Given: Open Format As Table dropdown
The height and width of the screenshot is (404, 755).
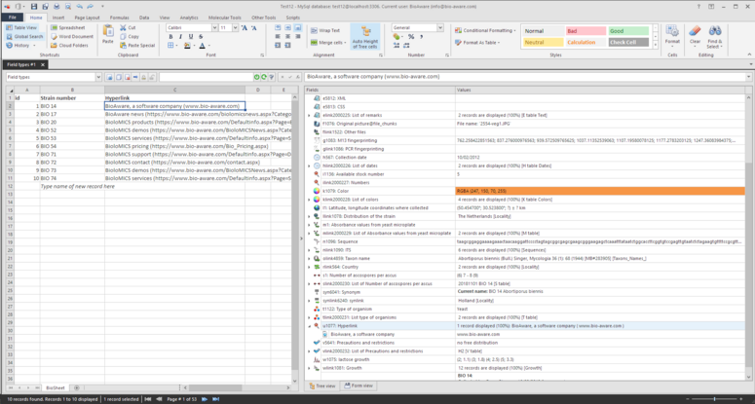Looking at the screenshot, I should [x=477, y=42].
